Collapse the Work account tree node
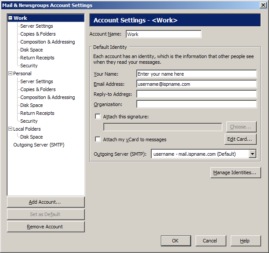Image resolution: width=269 pixels, height=253 pixels. (10, 18)
